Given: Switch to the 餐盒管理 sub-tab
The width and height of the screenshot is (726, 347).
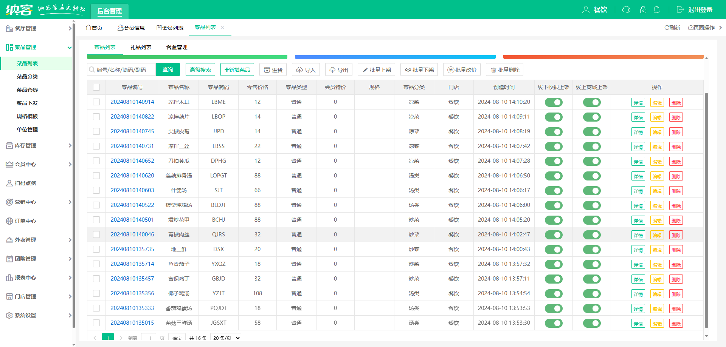Looking at the screenshot, I should tap(177, 47).
